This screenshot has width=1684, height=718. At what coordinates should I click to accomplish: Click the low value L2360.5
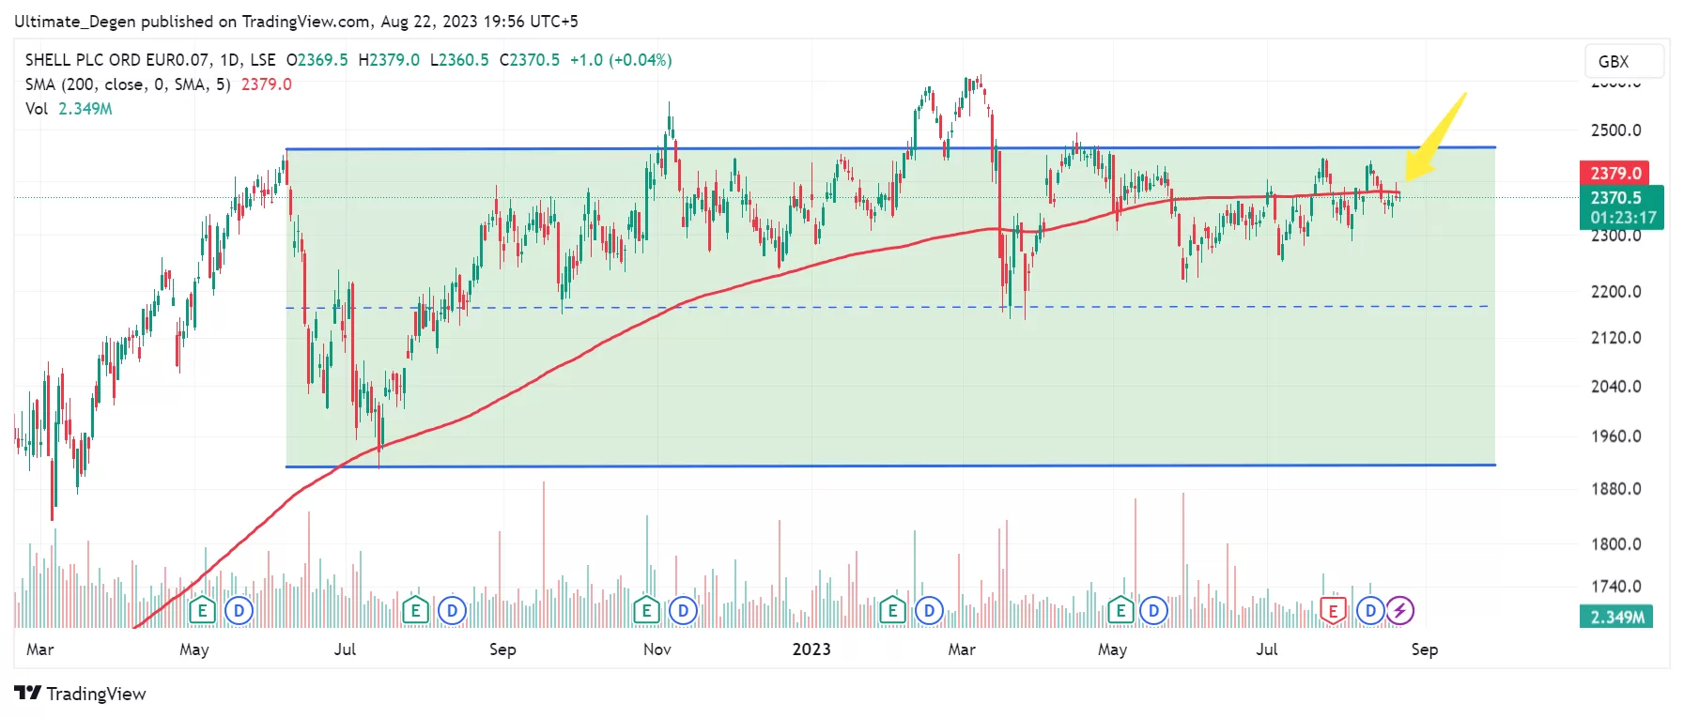460,60
